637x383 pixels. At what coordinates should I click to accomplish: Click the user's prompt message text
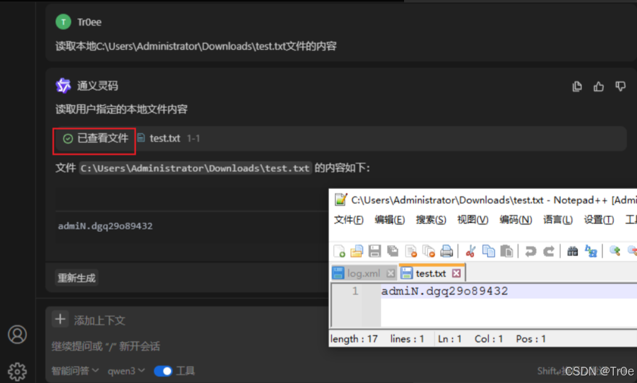[x=196, y=46]
